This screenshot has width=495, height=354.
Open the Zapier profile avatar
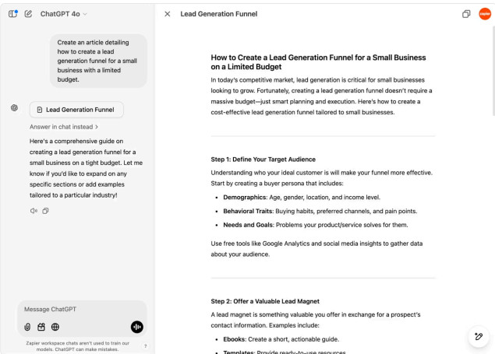coord(485,14)
